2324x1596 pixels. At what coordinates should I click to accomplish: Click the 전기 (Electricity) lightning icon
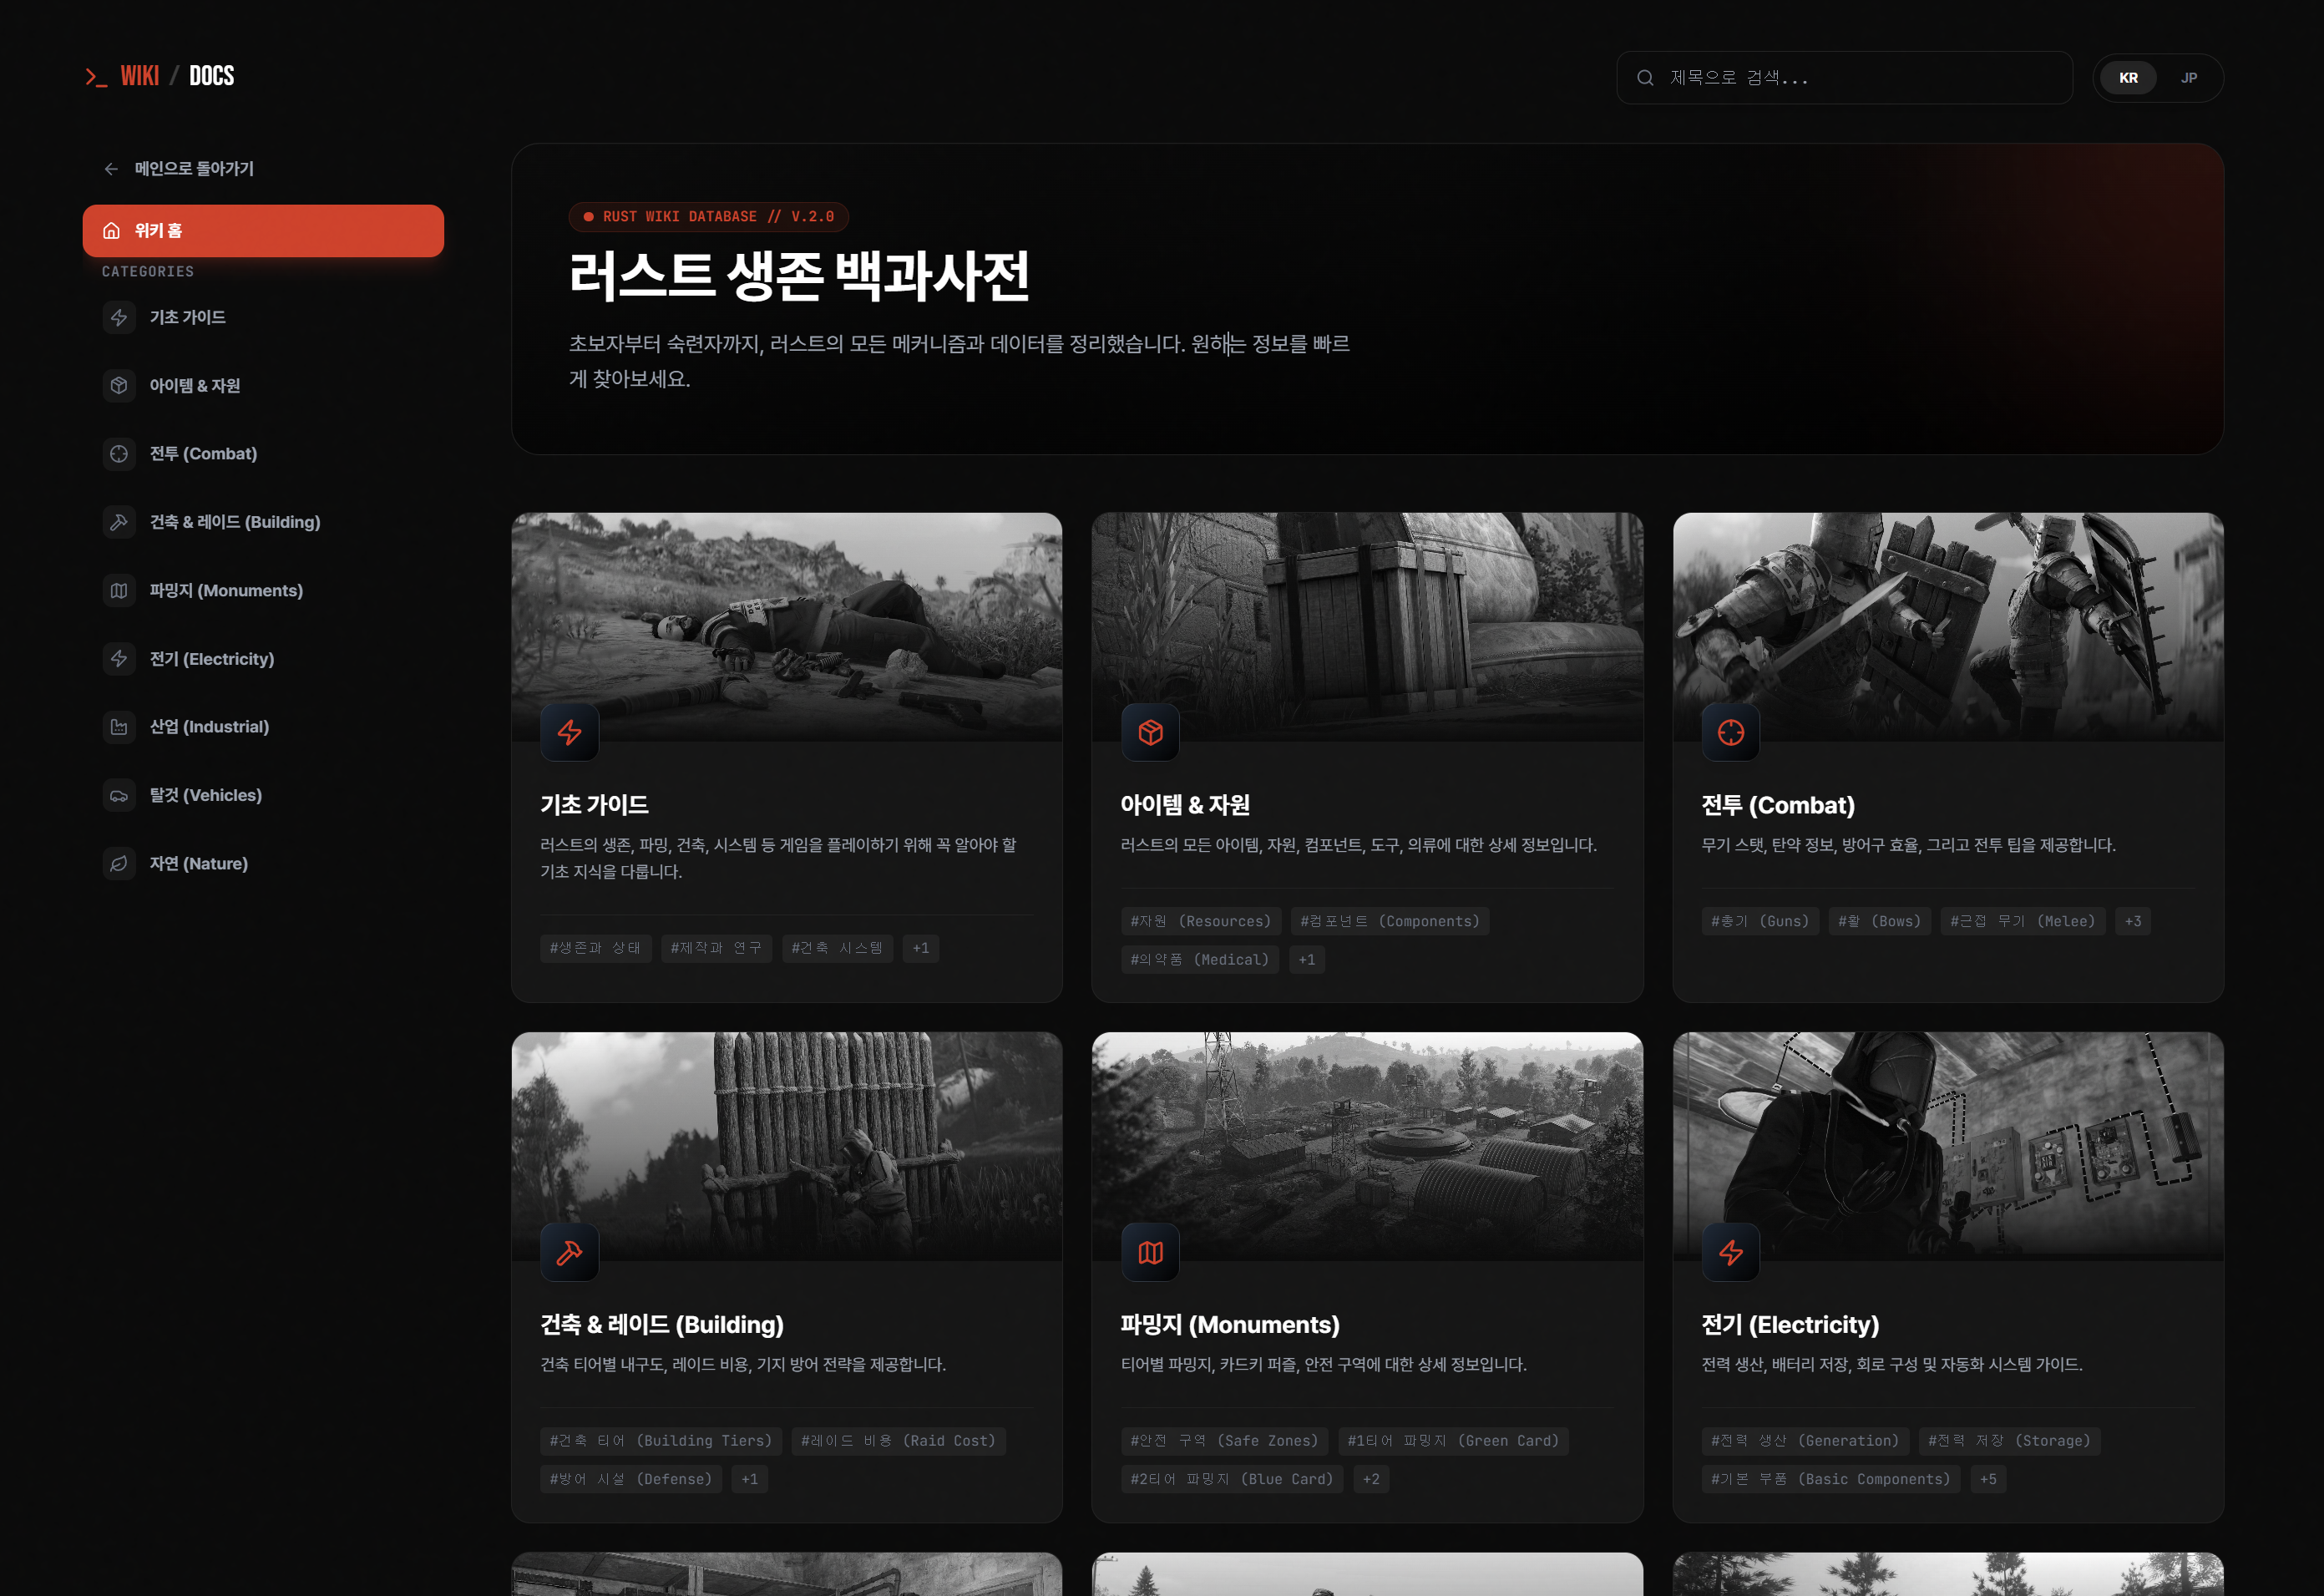click(119, 658)
